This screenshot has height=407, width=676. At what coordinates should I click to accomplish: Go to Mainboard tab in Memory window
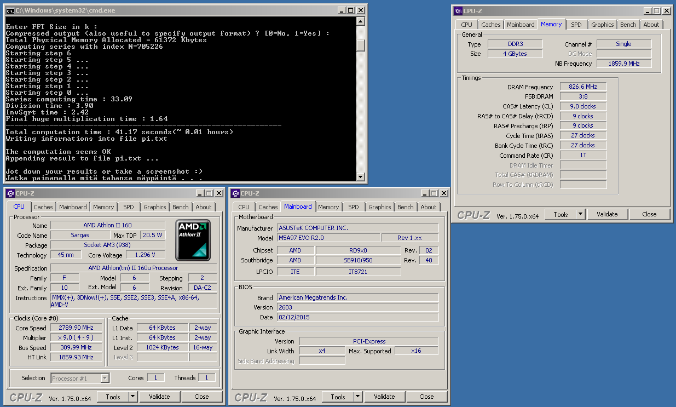click(x=521, y=25)
